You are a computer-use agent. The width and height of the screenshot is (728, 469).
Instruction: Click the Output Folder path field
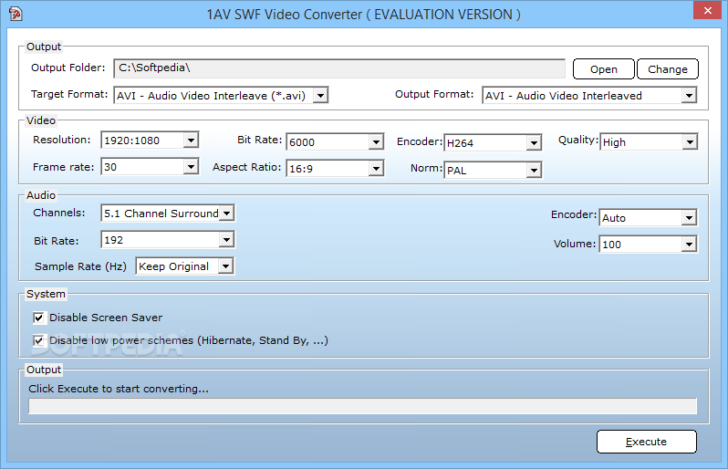click(x=339, y=68)
